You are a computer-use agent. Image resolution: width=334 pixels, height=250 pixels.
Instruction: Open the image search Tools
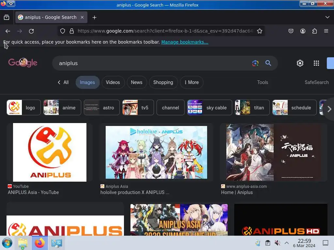(x=263, y=82)
